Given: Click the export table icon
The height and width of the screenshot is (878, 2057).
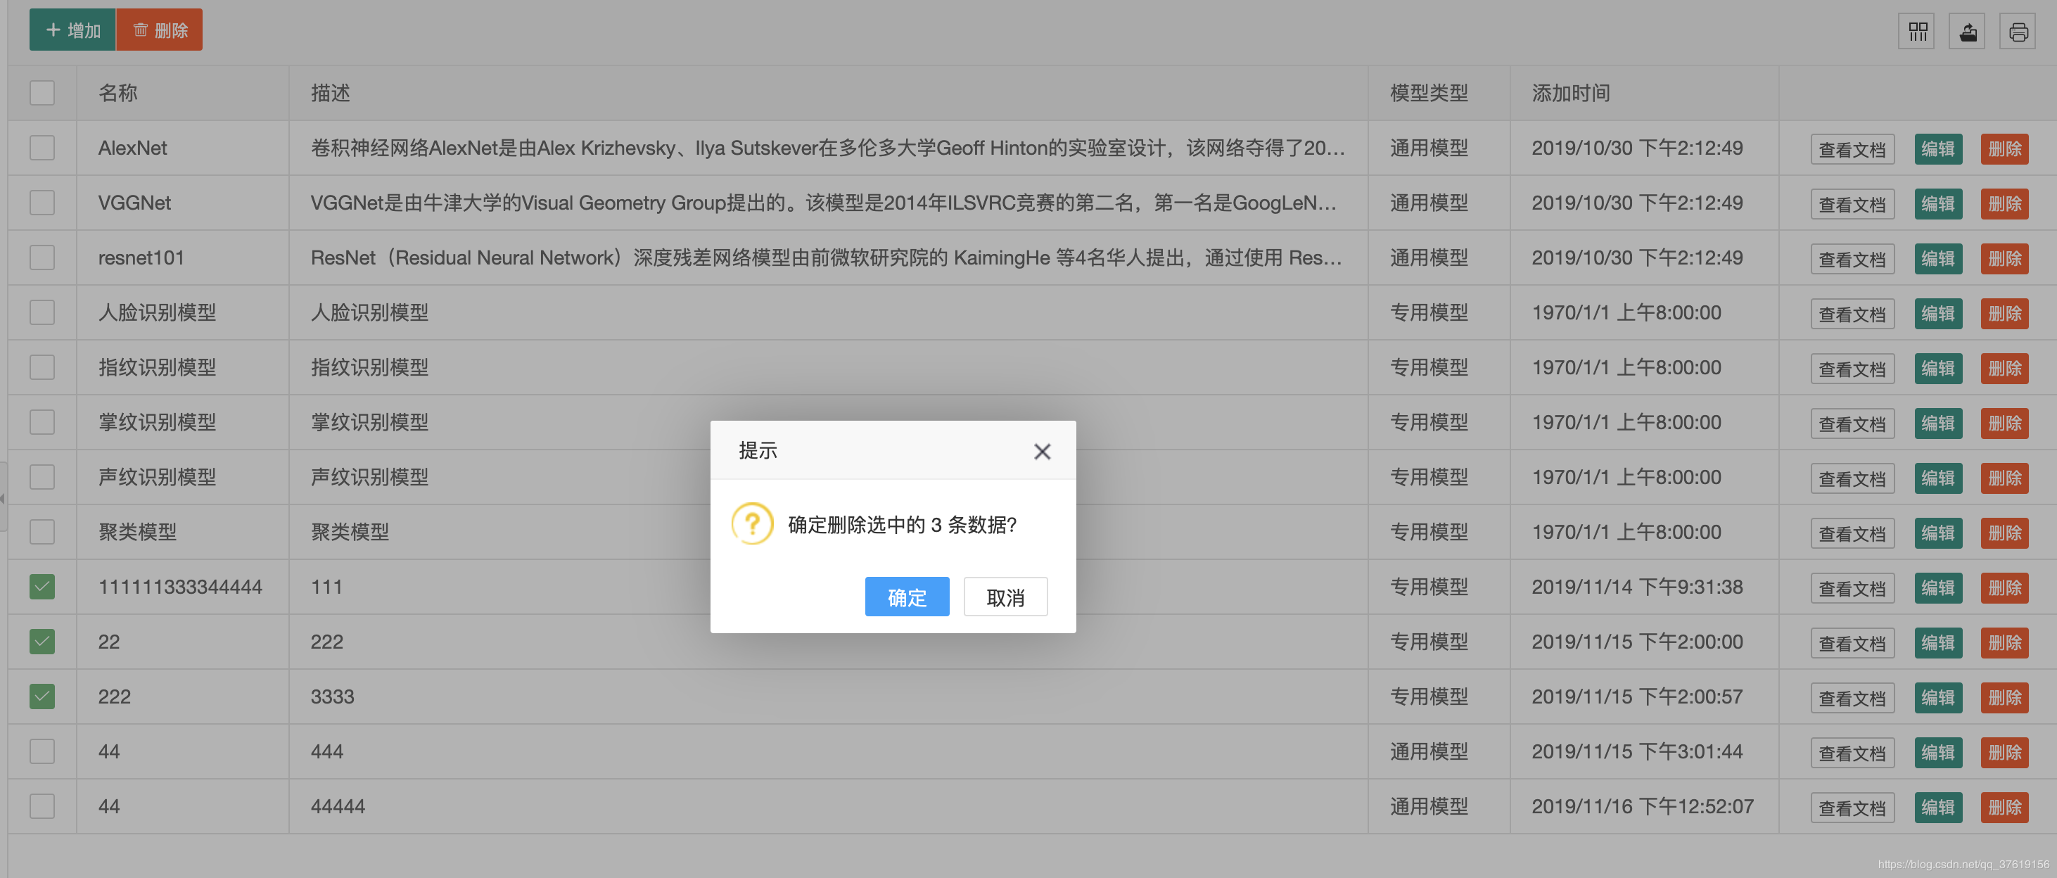Looking at the screenshot, I should coord(1968,32).
